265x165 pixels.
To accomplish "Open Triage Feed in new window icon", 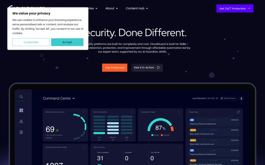I will click(238, 112).
